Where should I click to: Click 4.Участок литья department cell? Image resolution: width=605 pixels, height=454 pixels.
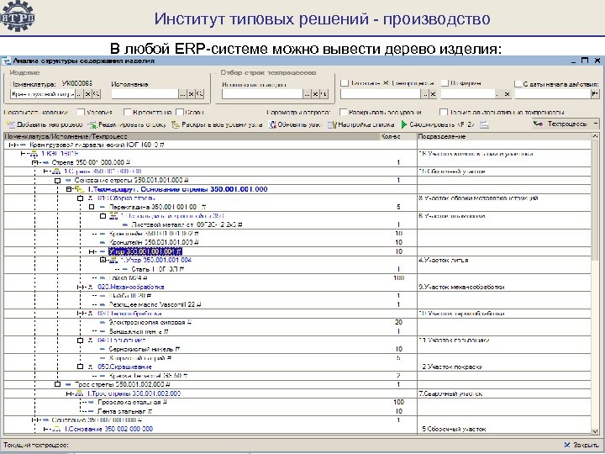coord(504,260)
